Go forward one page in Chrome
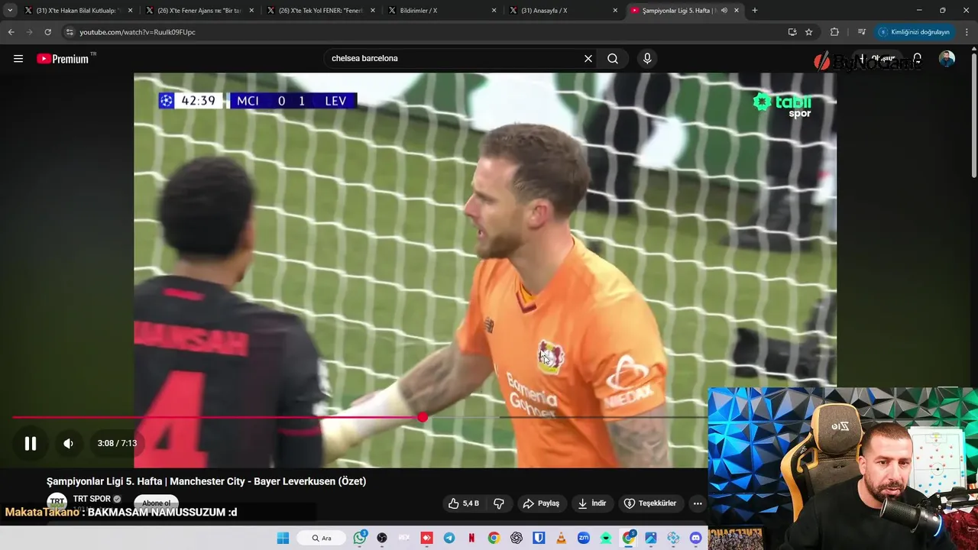 (29, 32)
